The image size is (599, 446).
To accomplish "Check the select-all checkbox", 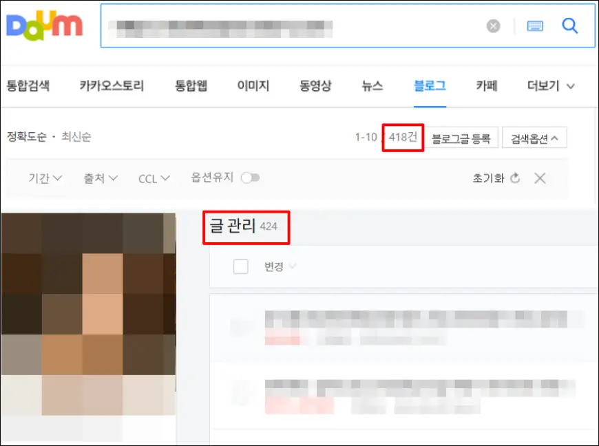I will (240, 267).
